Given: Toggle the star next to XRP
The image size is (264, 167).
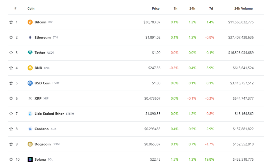Looking at the screenshot, I should point(11,98).
